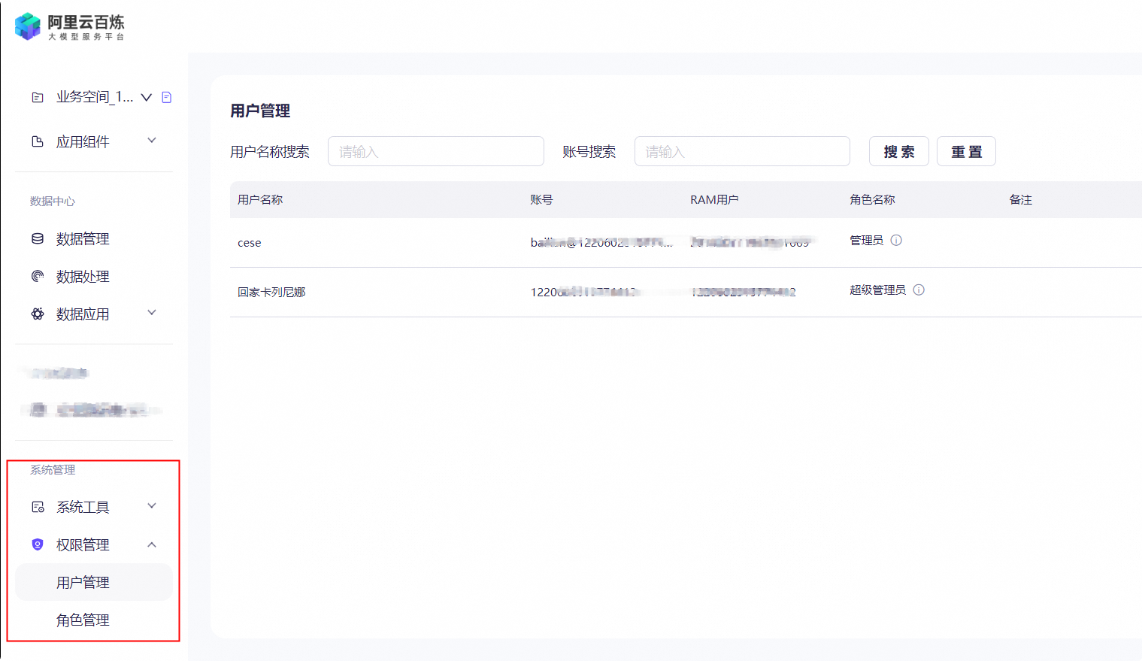1142x661 pixels.
Task: Focus the 用户名称搜索 input field
Action: pyautogui.click(x=436, y=151)
